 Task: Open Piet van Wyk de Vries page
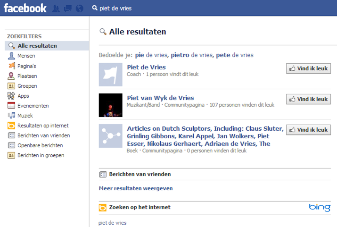161,98
